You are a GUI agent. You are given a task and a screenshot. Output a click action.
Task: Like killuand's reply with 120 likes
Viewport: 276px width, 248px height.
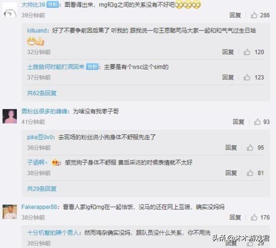[247, 52]
